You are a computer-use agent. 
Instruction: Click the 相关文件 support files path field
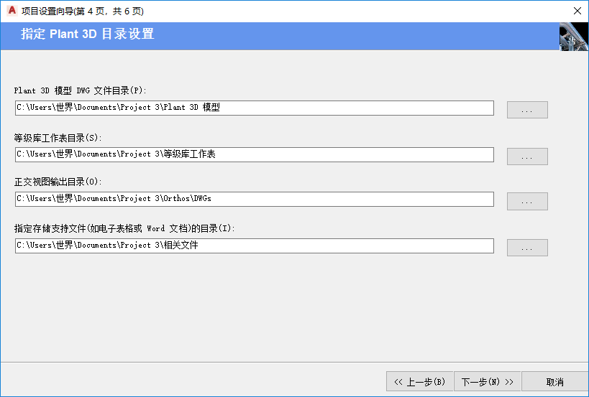pyautogui.click(x=255, y=246)
